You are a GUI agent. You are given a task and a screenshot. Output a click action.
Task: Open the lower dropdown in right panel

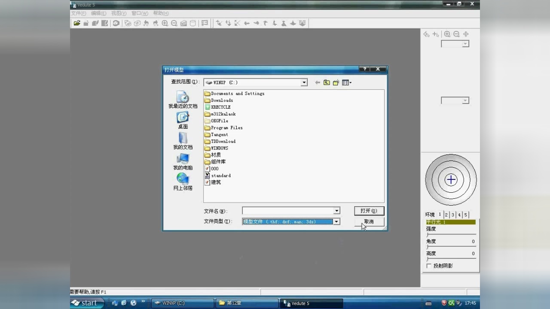455,100
